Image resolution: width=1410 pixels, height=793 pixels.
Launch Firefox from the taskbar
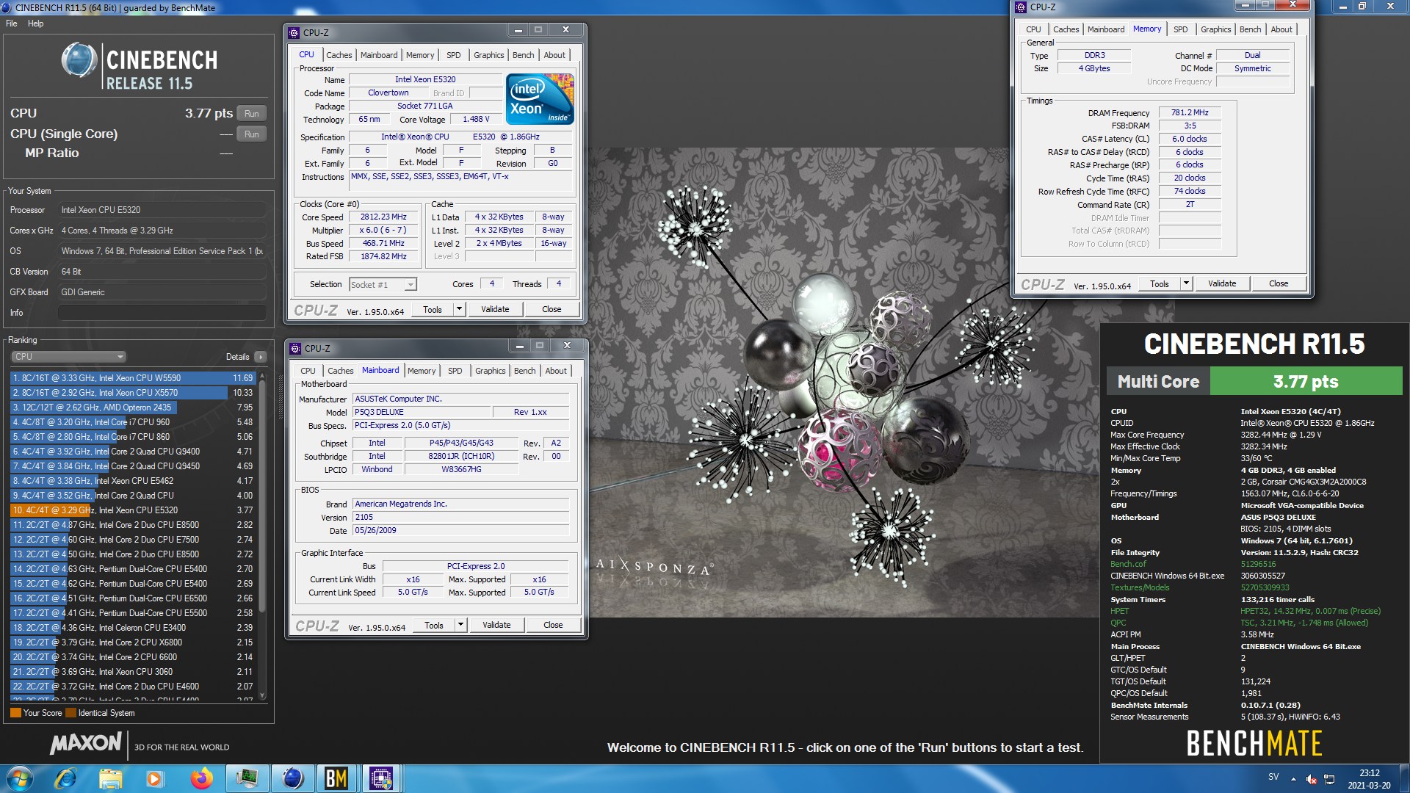coord(201,778)
